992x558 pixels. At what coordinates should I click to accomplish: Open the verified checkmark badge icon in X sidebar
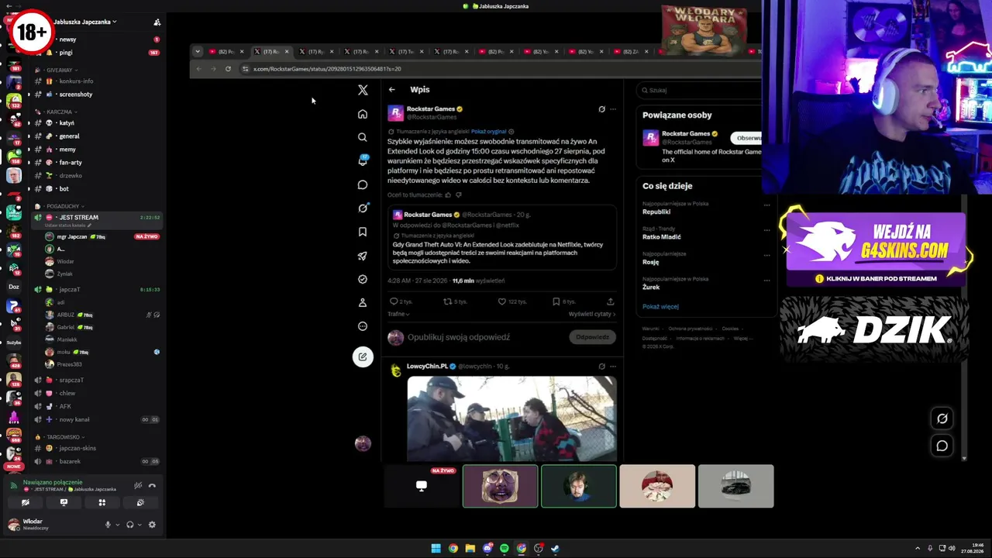coord(362,279)
